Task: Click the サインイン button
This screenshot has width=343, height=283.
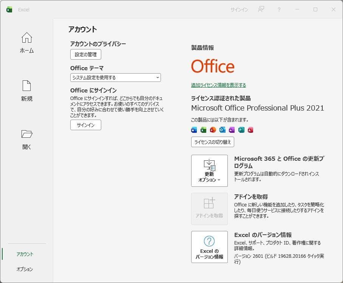Action: pos(85,125)
